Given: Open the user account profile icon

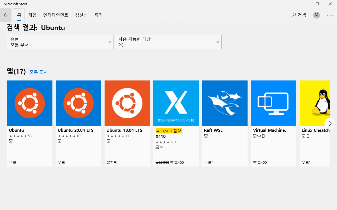Looking at the screenshot, I should click(x=317, y=15).
